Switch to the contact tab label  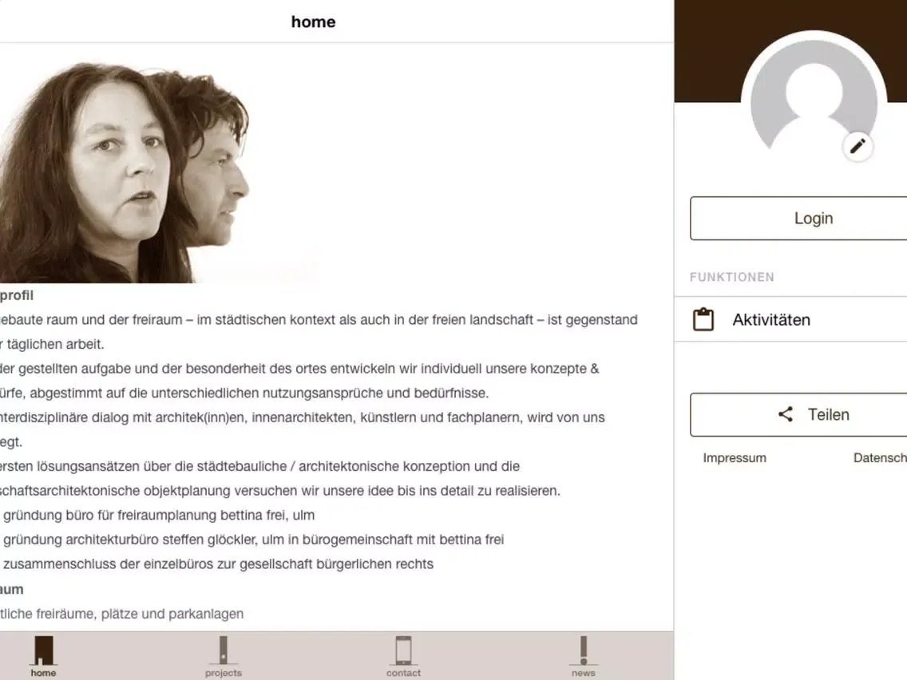click(403, 673)
